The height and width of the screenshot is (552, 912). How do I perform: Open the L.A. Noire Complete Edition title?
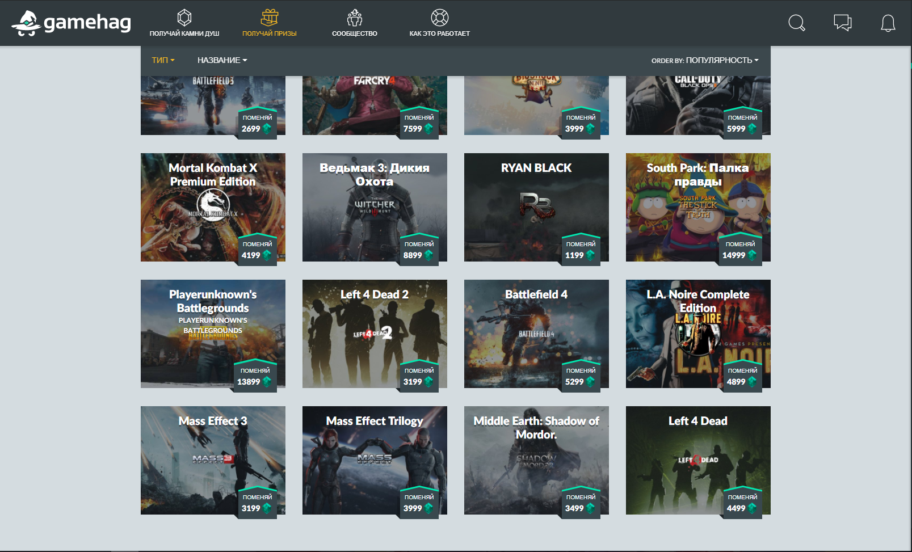(698, 301)
